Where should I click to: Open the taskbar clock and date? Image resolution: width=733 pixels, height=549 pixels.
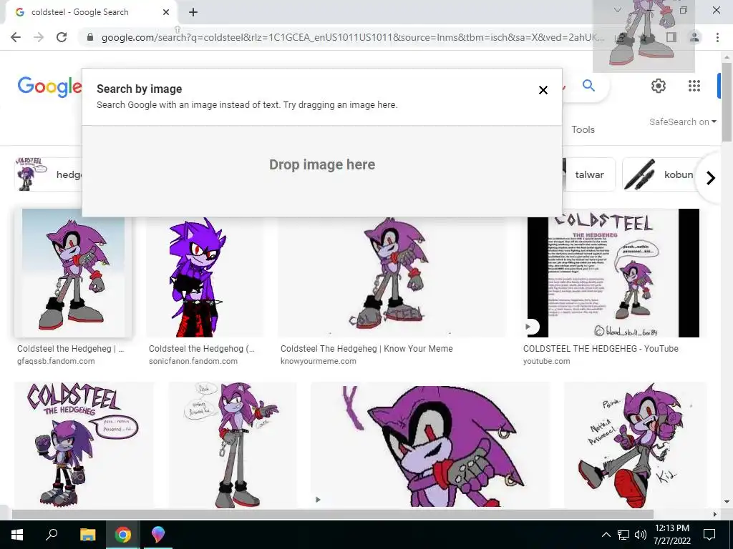point(671,535)
